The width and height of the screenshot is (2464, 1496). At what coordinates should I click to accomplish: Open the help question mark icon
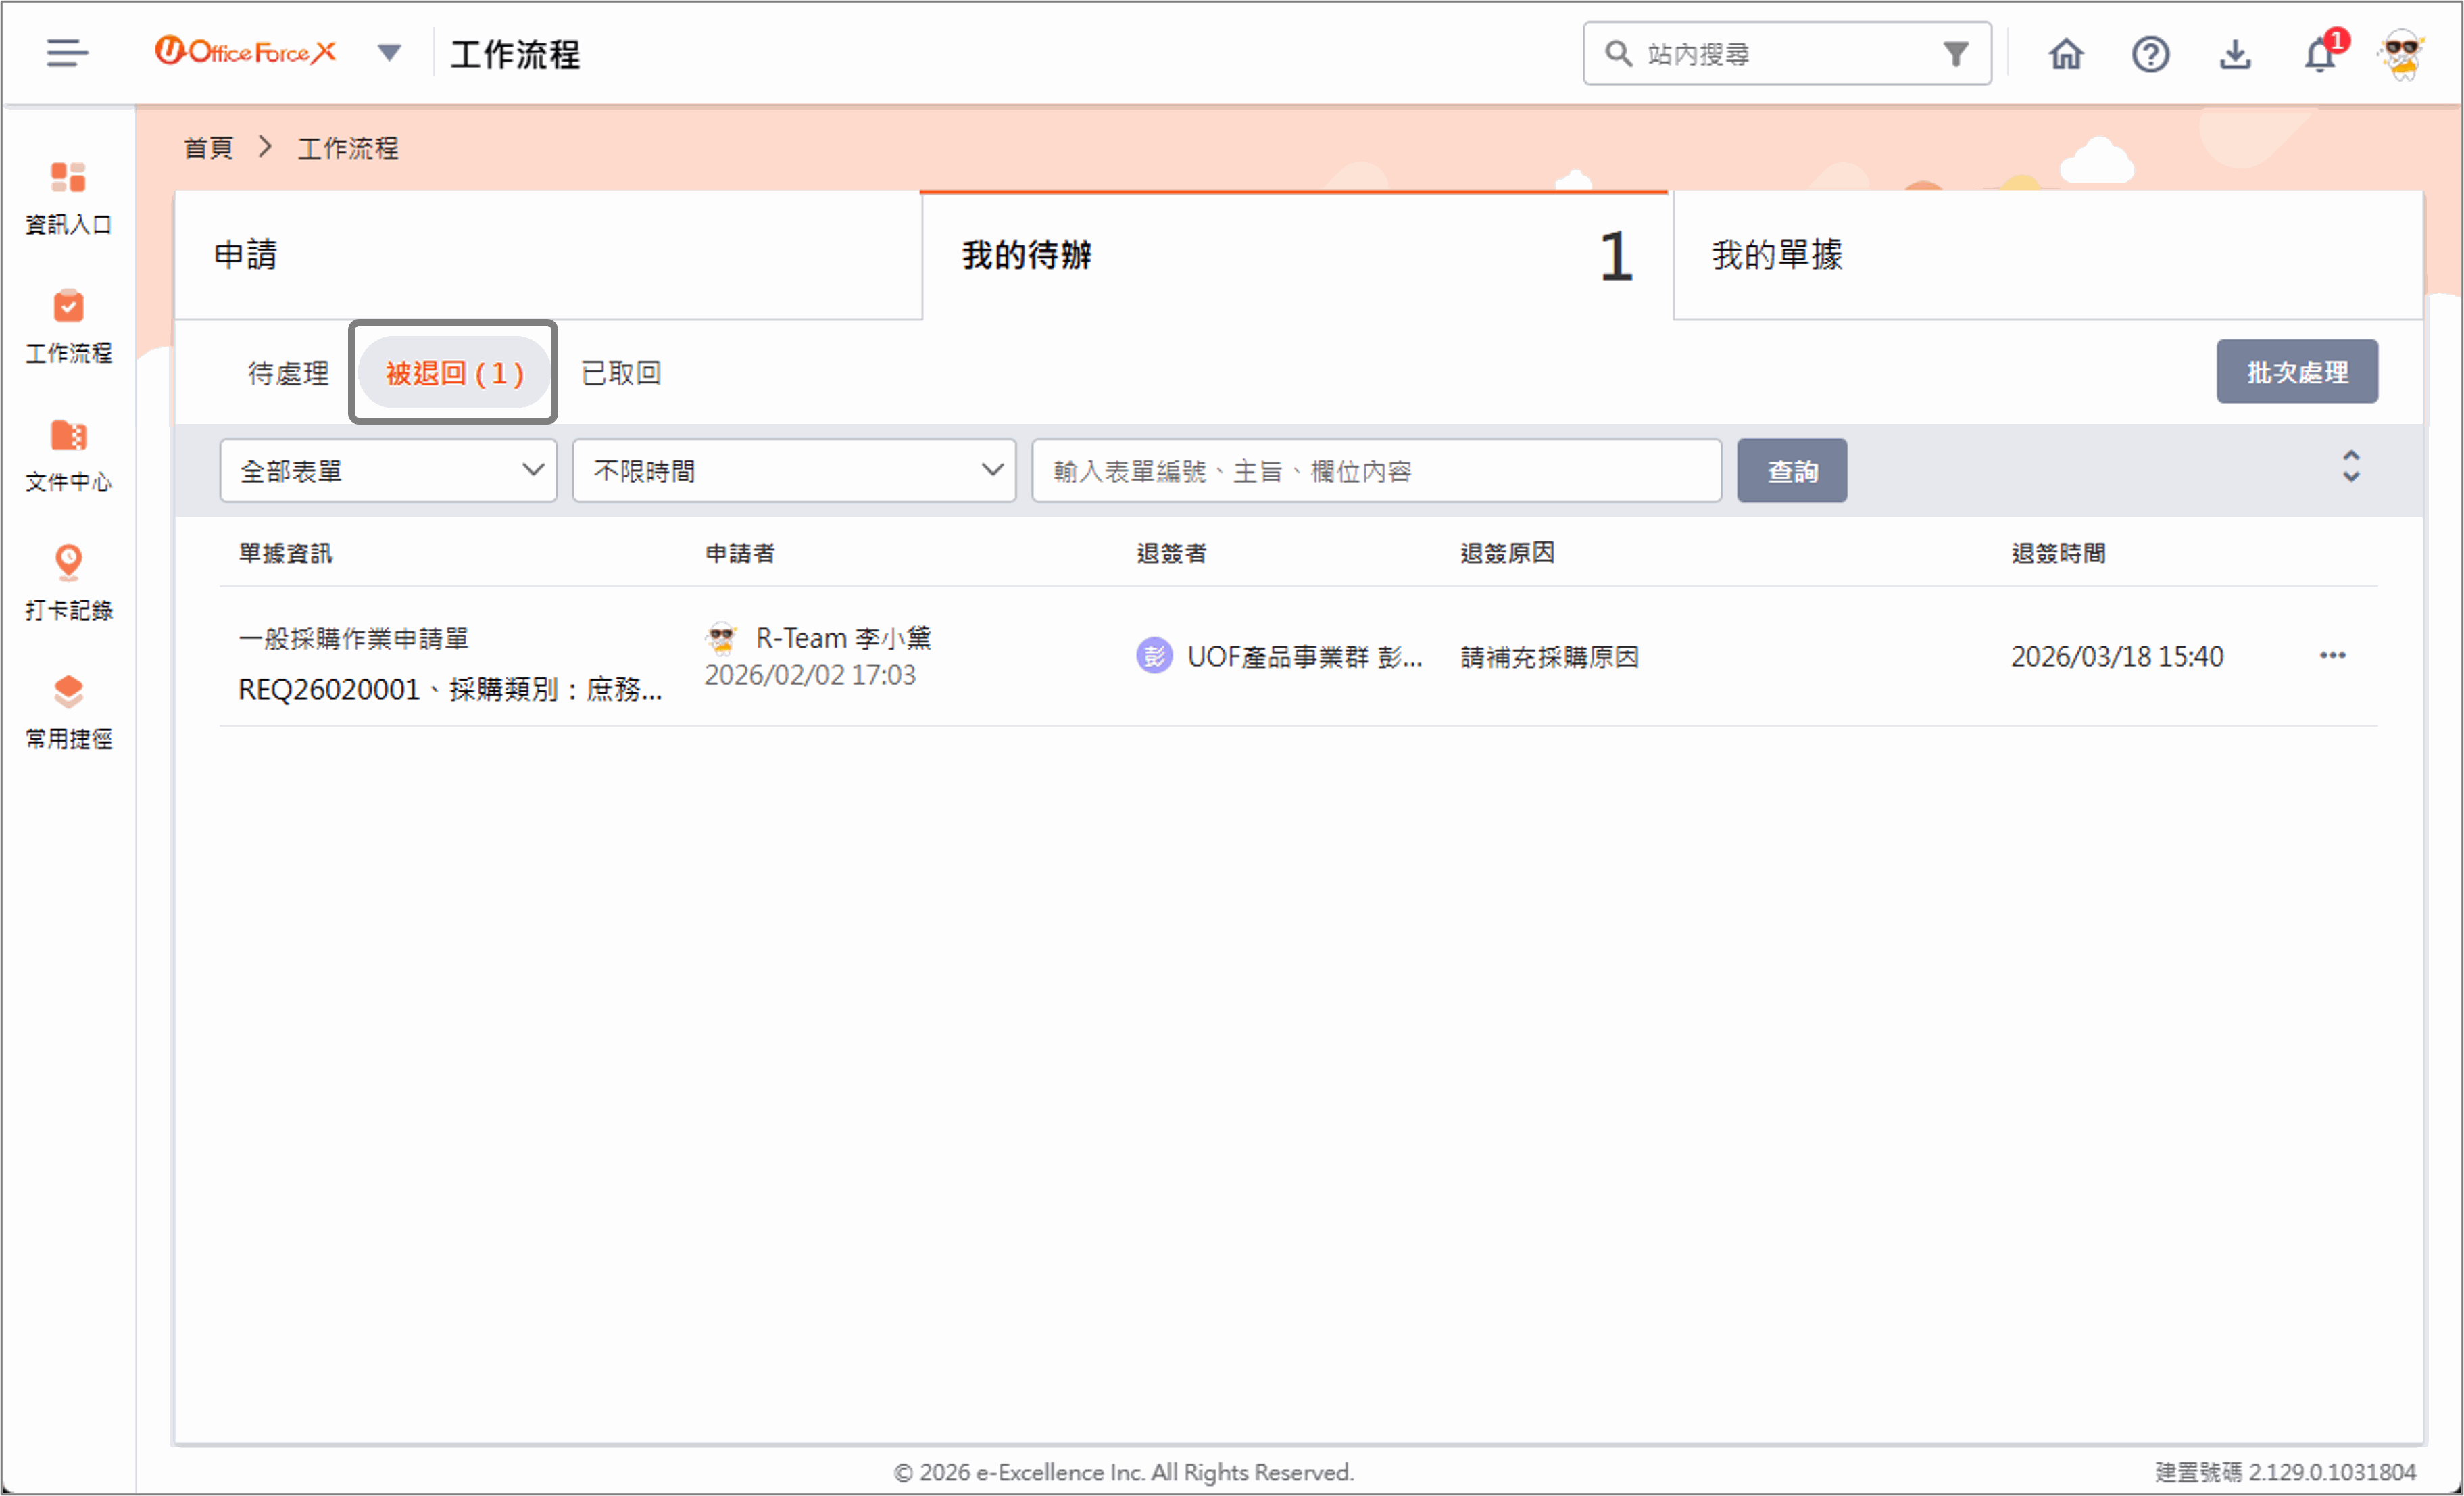coord(2150,54)
